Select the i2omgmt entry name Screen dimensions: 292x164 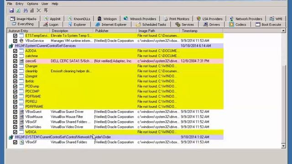(31, 76)
